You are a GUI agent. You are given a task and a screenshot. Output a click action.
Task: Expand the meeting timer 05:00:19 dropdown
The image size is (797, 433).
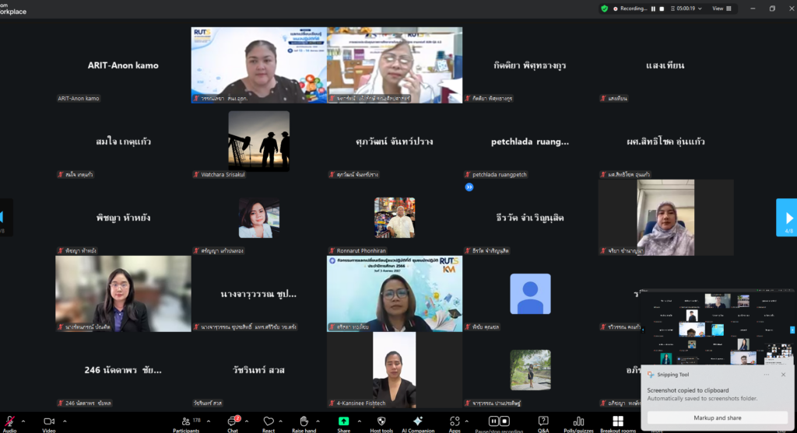pyautogui.click(x=686, y=9)
